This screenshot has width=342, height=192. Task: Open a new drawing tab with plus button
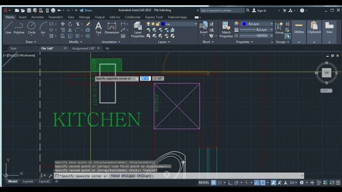tap(107, 49)
